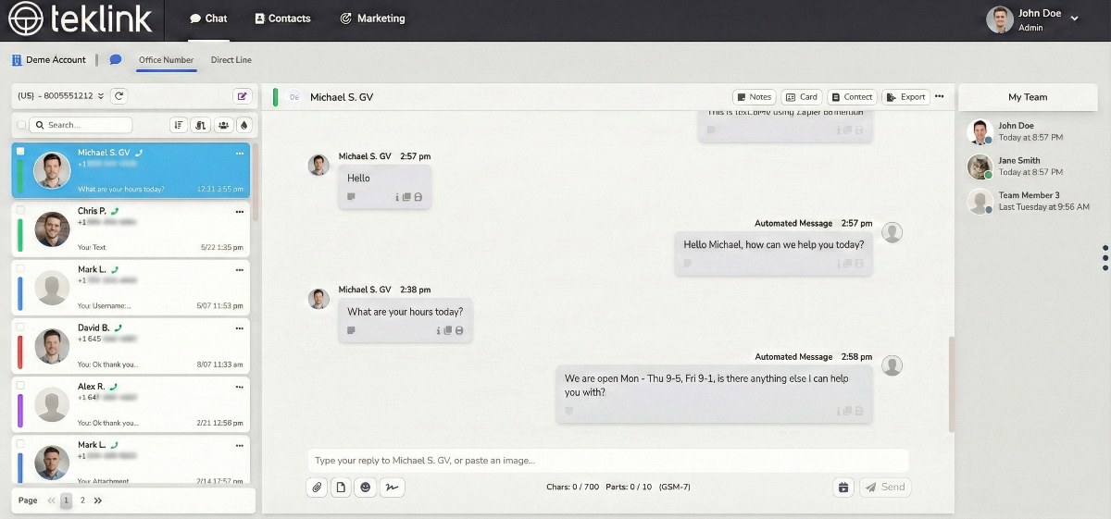Open the emoji picker

click(x=365, y=487)
